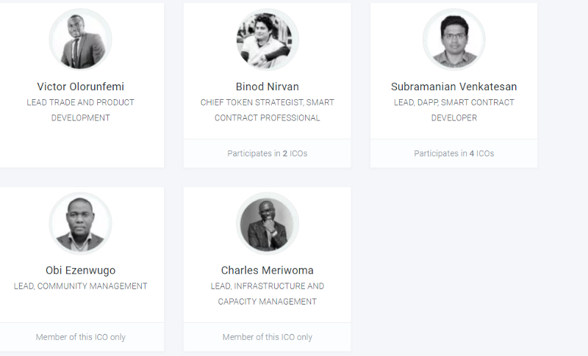The height and width of the screenshot is (356, 588).
Task: Open Binod Nirvan's name link
Action: tap(267, 87)
